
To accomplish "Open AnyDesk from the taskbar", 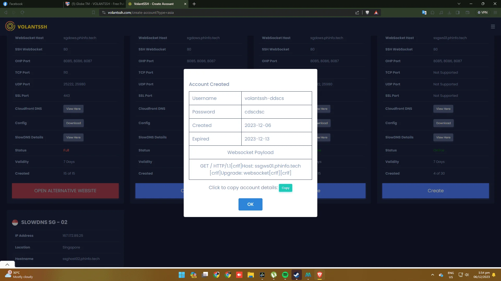I will pos(239,275).
